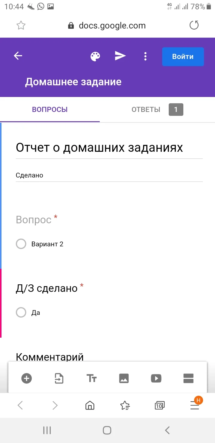The image size is (215, 443).
Task: Tap the send form arrow icon
Action: pyautogui.click(x=120, y=56)
